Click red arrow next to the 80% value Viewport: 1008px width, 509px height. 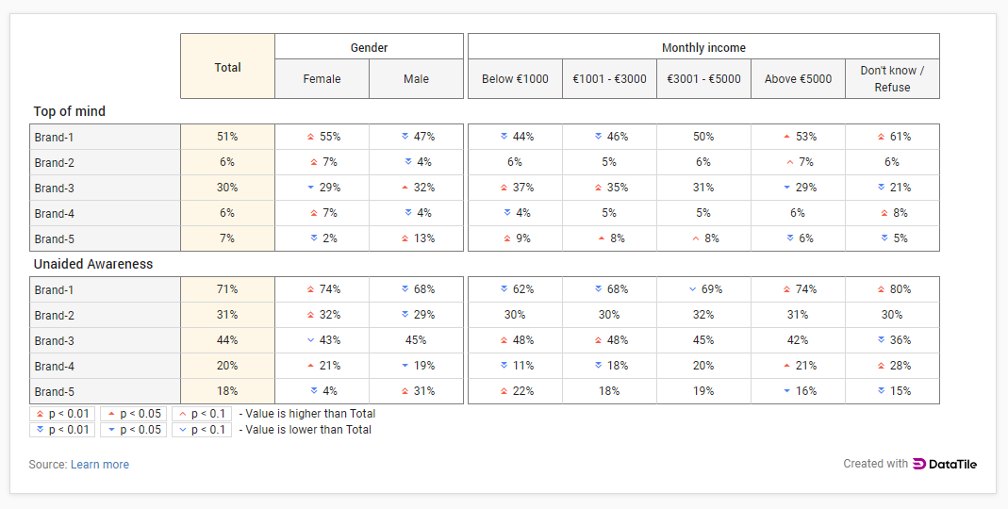(x=881, y=289)
